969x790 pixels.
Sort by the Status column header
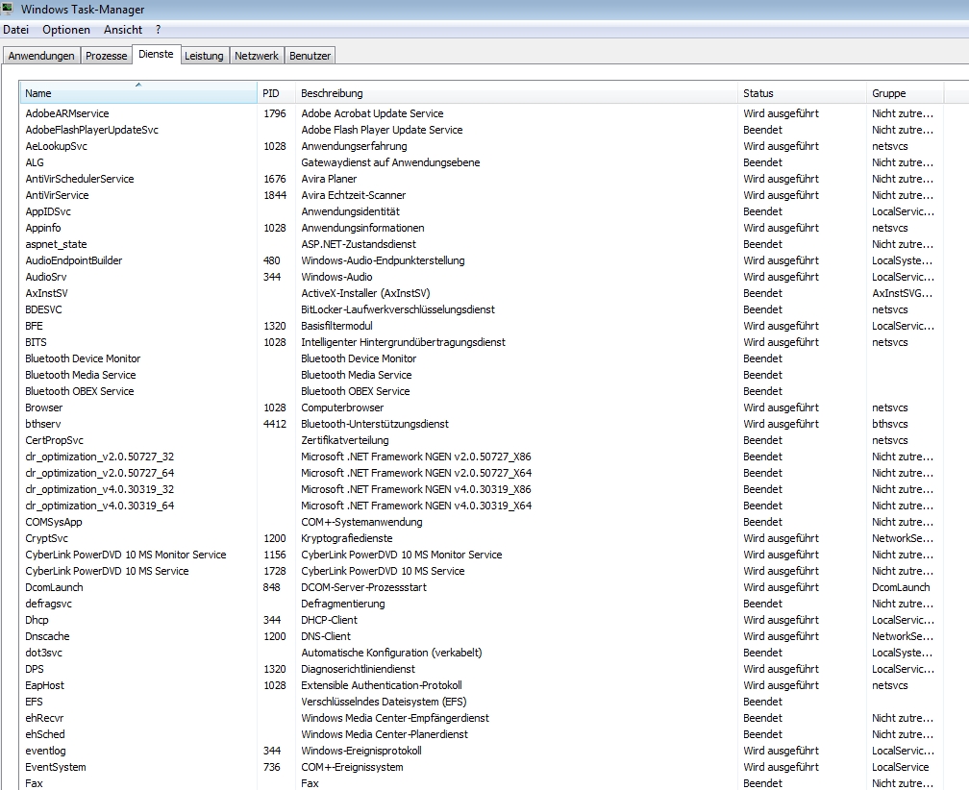click(800, 93)
